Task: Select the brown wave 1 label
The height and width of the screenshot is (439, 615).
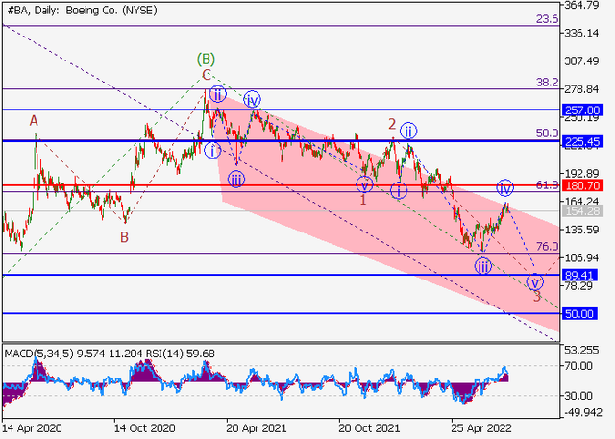Action: [x=363, y=200]
